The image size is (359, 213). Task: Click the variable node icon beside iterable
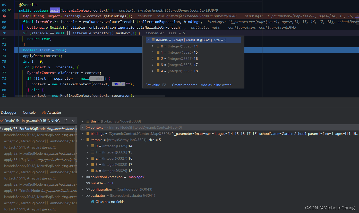click(88, 140)
